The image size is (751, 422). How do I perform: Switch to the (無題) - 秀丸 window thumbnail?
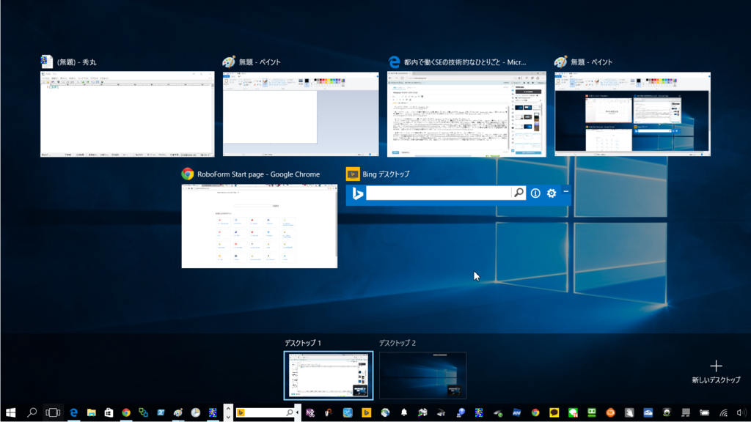pos(128,114)
